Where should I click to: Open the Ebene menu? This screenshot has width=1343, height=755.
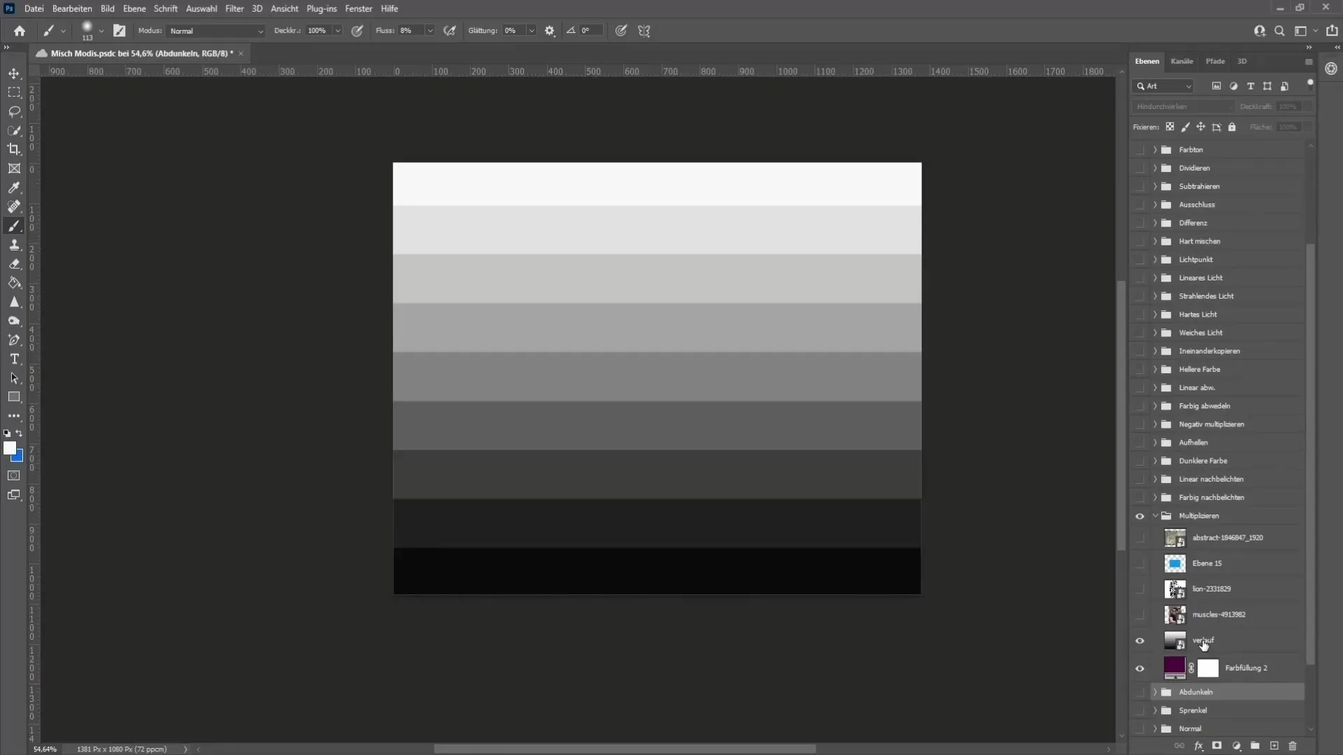coord(134,8)
